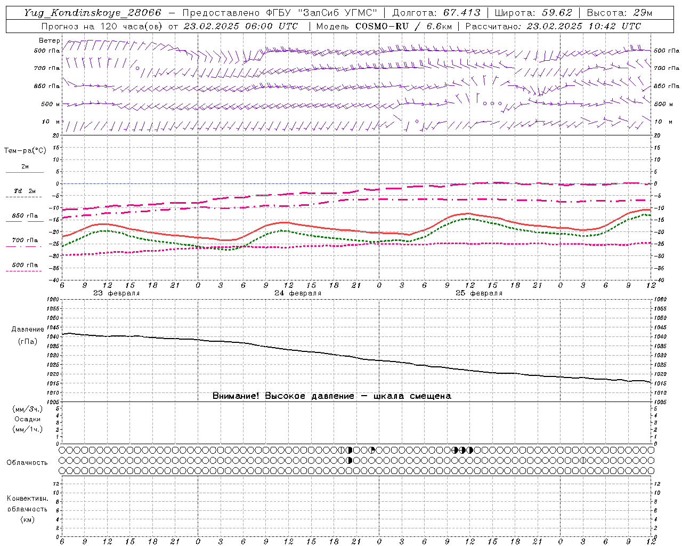Click the 2м temperature legend entry
The image size is (682, 546).
(x=25, y=167)
